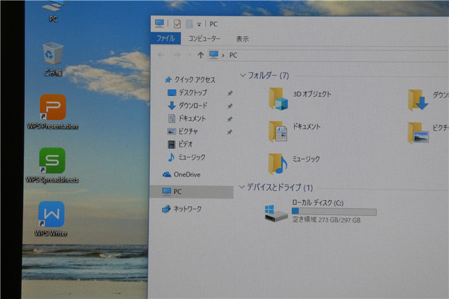Screen dimensions: 449x299
Task: Open WPS Writer desktop shortcut
Action: (x=51, y=215)
